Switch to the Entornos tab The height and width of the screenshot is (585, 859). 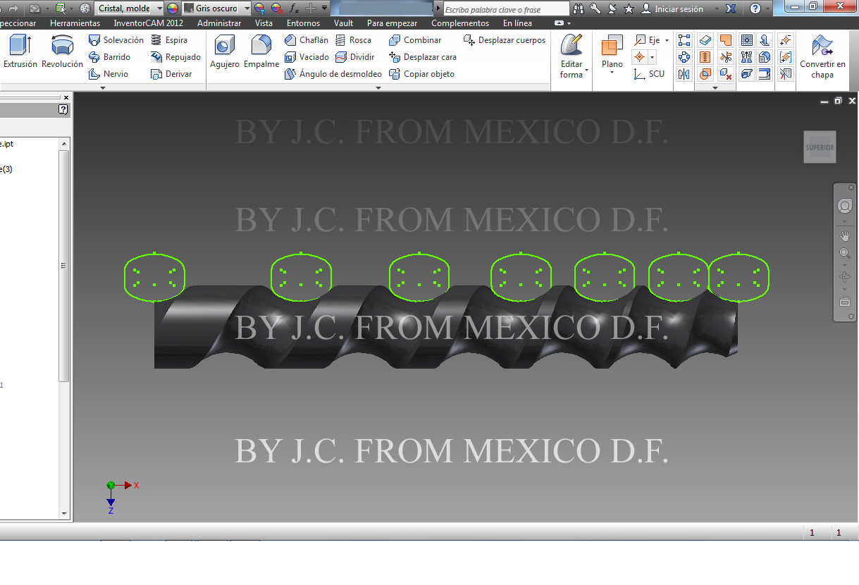303,23
